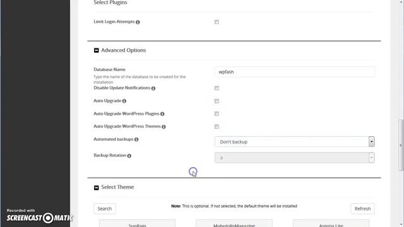Collapse the Advanced Options section
The width and height of the screenshot is (404, 227).
97,50
